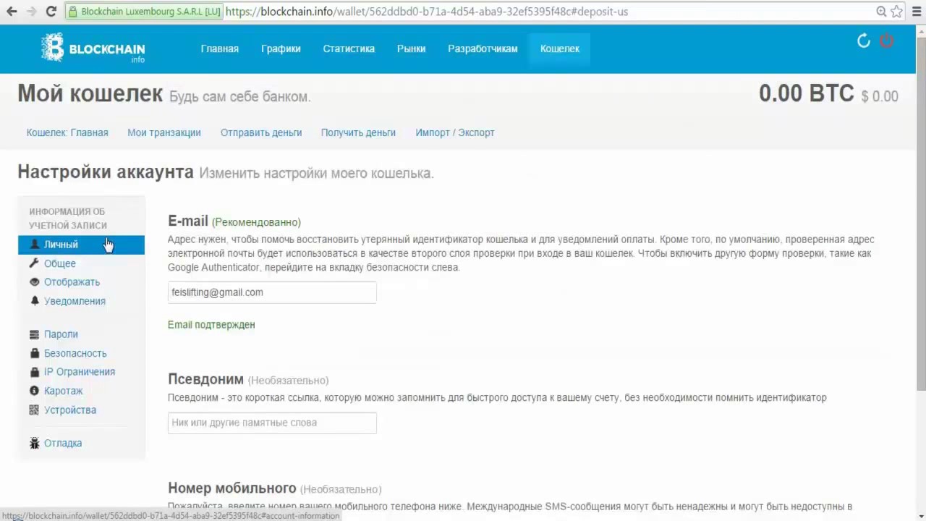Click lock icon beside IP Ограничения
Image resolution: width=926 pixels, height=521 pixels.
[34, 372]
